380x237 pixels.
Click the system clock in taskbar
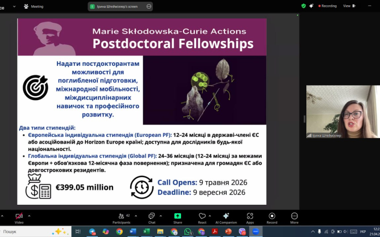click(376, 232)
